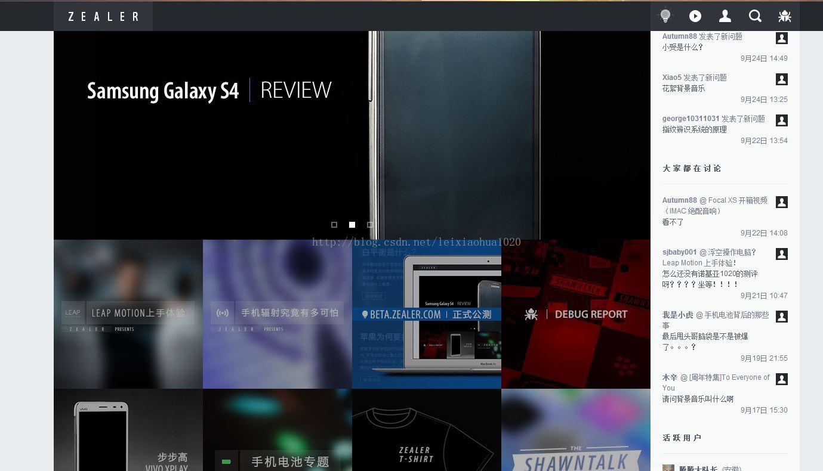Image resolution: width=823 pixels, height=471 pixels.
Task: Open the LEAP MOTION上手体验 tile
Action: click(128, 314)
